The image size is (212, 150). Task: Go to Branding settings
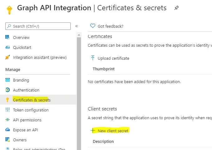point(21,80)
